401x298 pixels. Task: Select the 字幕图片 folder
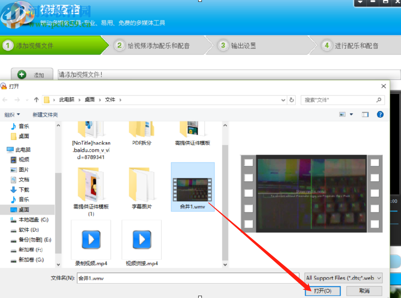tap(142, 188)
